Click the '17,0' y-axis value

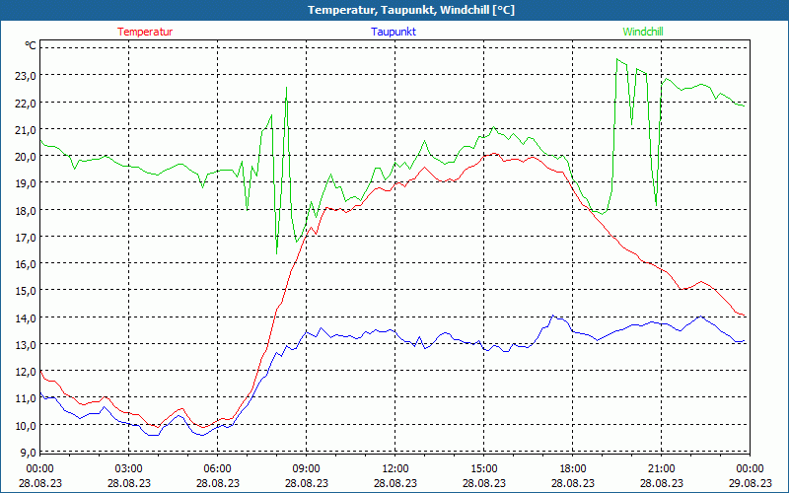(26, 237)
